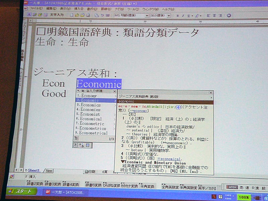Click the New document toolbar icon
Viewport: 268px width, 201px height.
pos(72,15)
